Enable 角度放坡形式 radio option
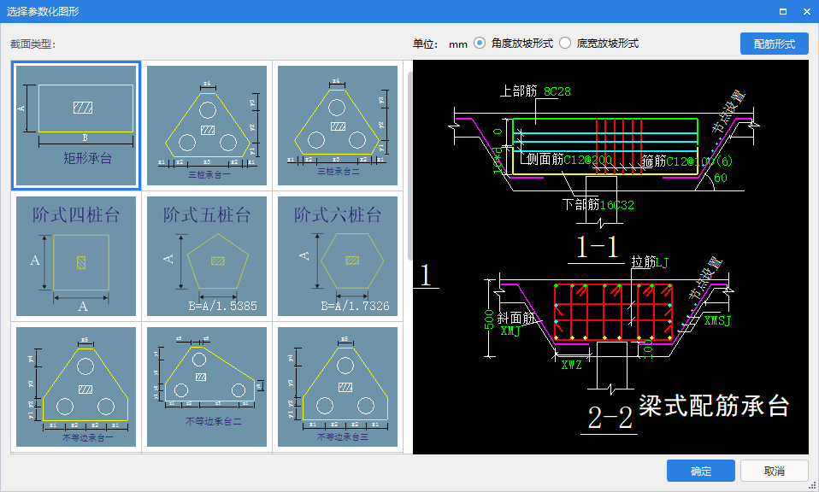Screen dimensions: 819x492 click(480, 44)
